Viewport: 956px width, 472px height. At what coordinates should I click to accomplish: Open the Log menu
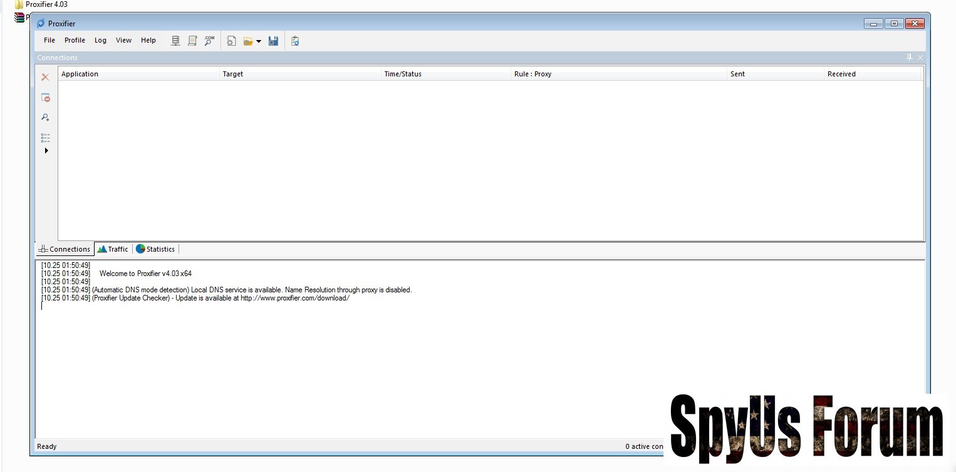pos(100,40)
